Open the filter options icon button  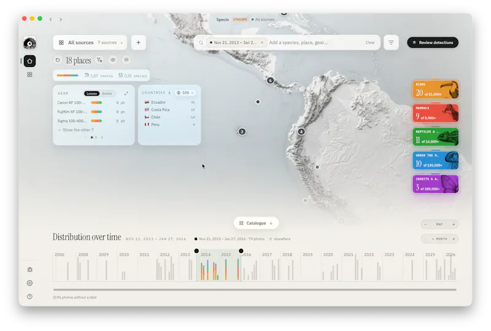click(391, 42)
